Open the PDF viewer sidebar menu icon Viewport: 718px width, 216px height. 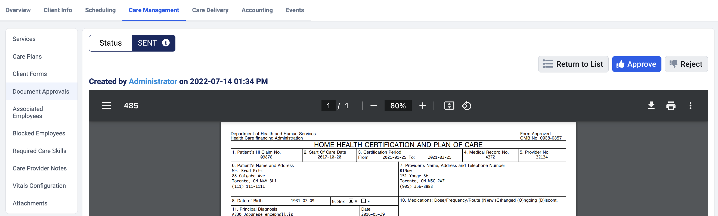[106, 106]
